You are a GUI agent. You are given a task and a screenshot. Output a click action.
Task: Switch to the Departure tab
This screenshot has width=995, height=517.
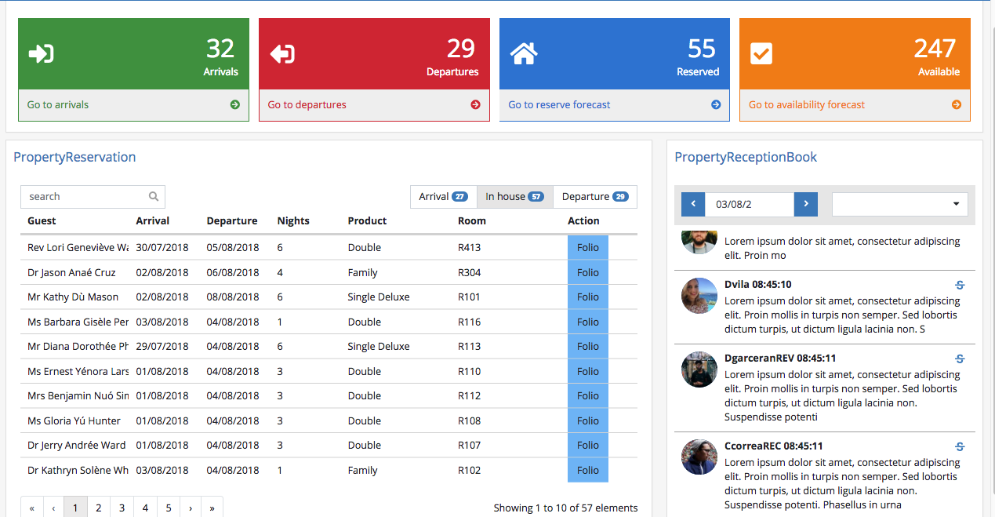tap(594, 197)
